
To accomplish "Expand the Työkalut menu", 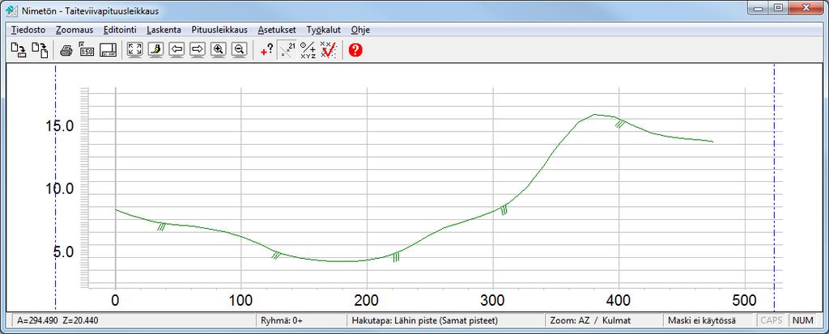I will pos(324,30).
